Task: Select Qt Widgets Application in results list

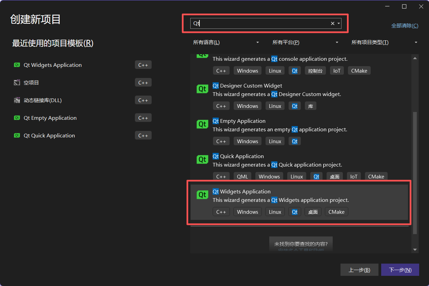Action: click(299, 202)
